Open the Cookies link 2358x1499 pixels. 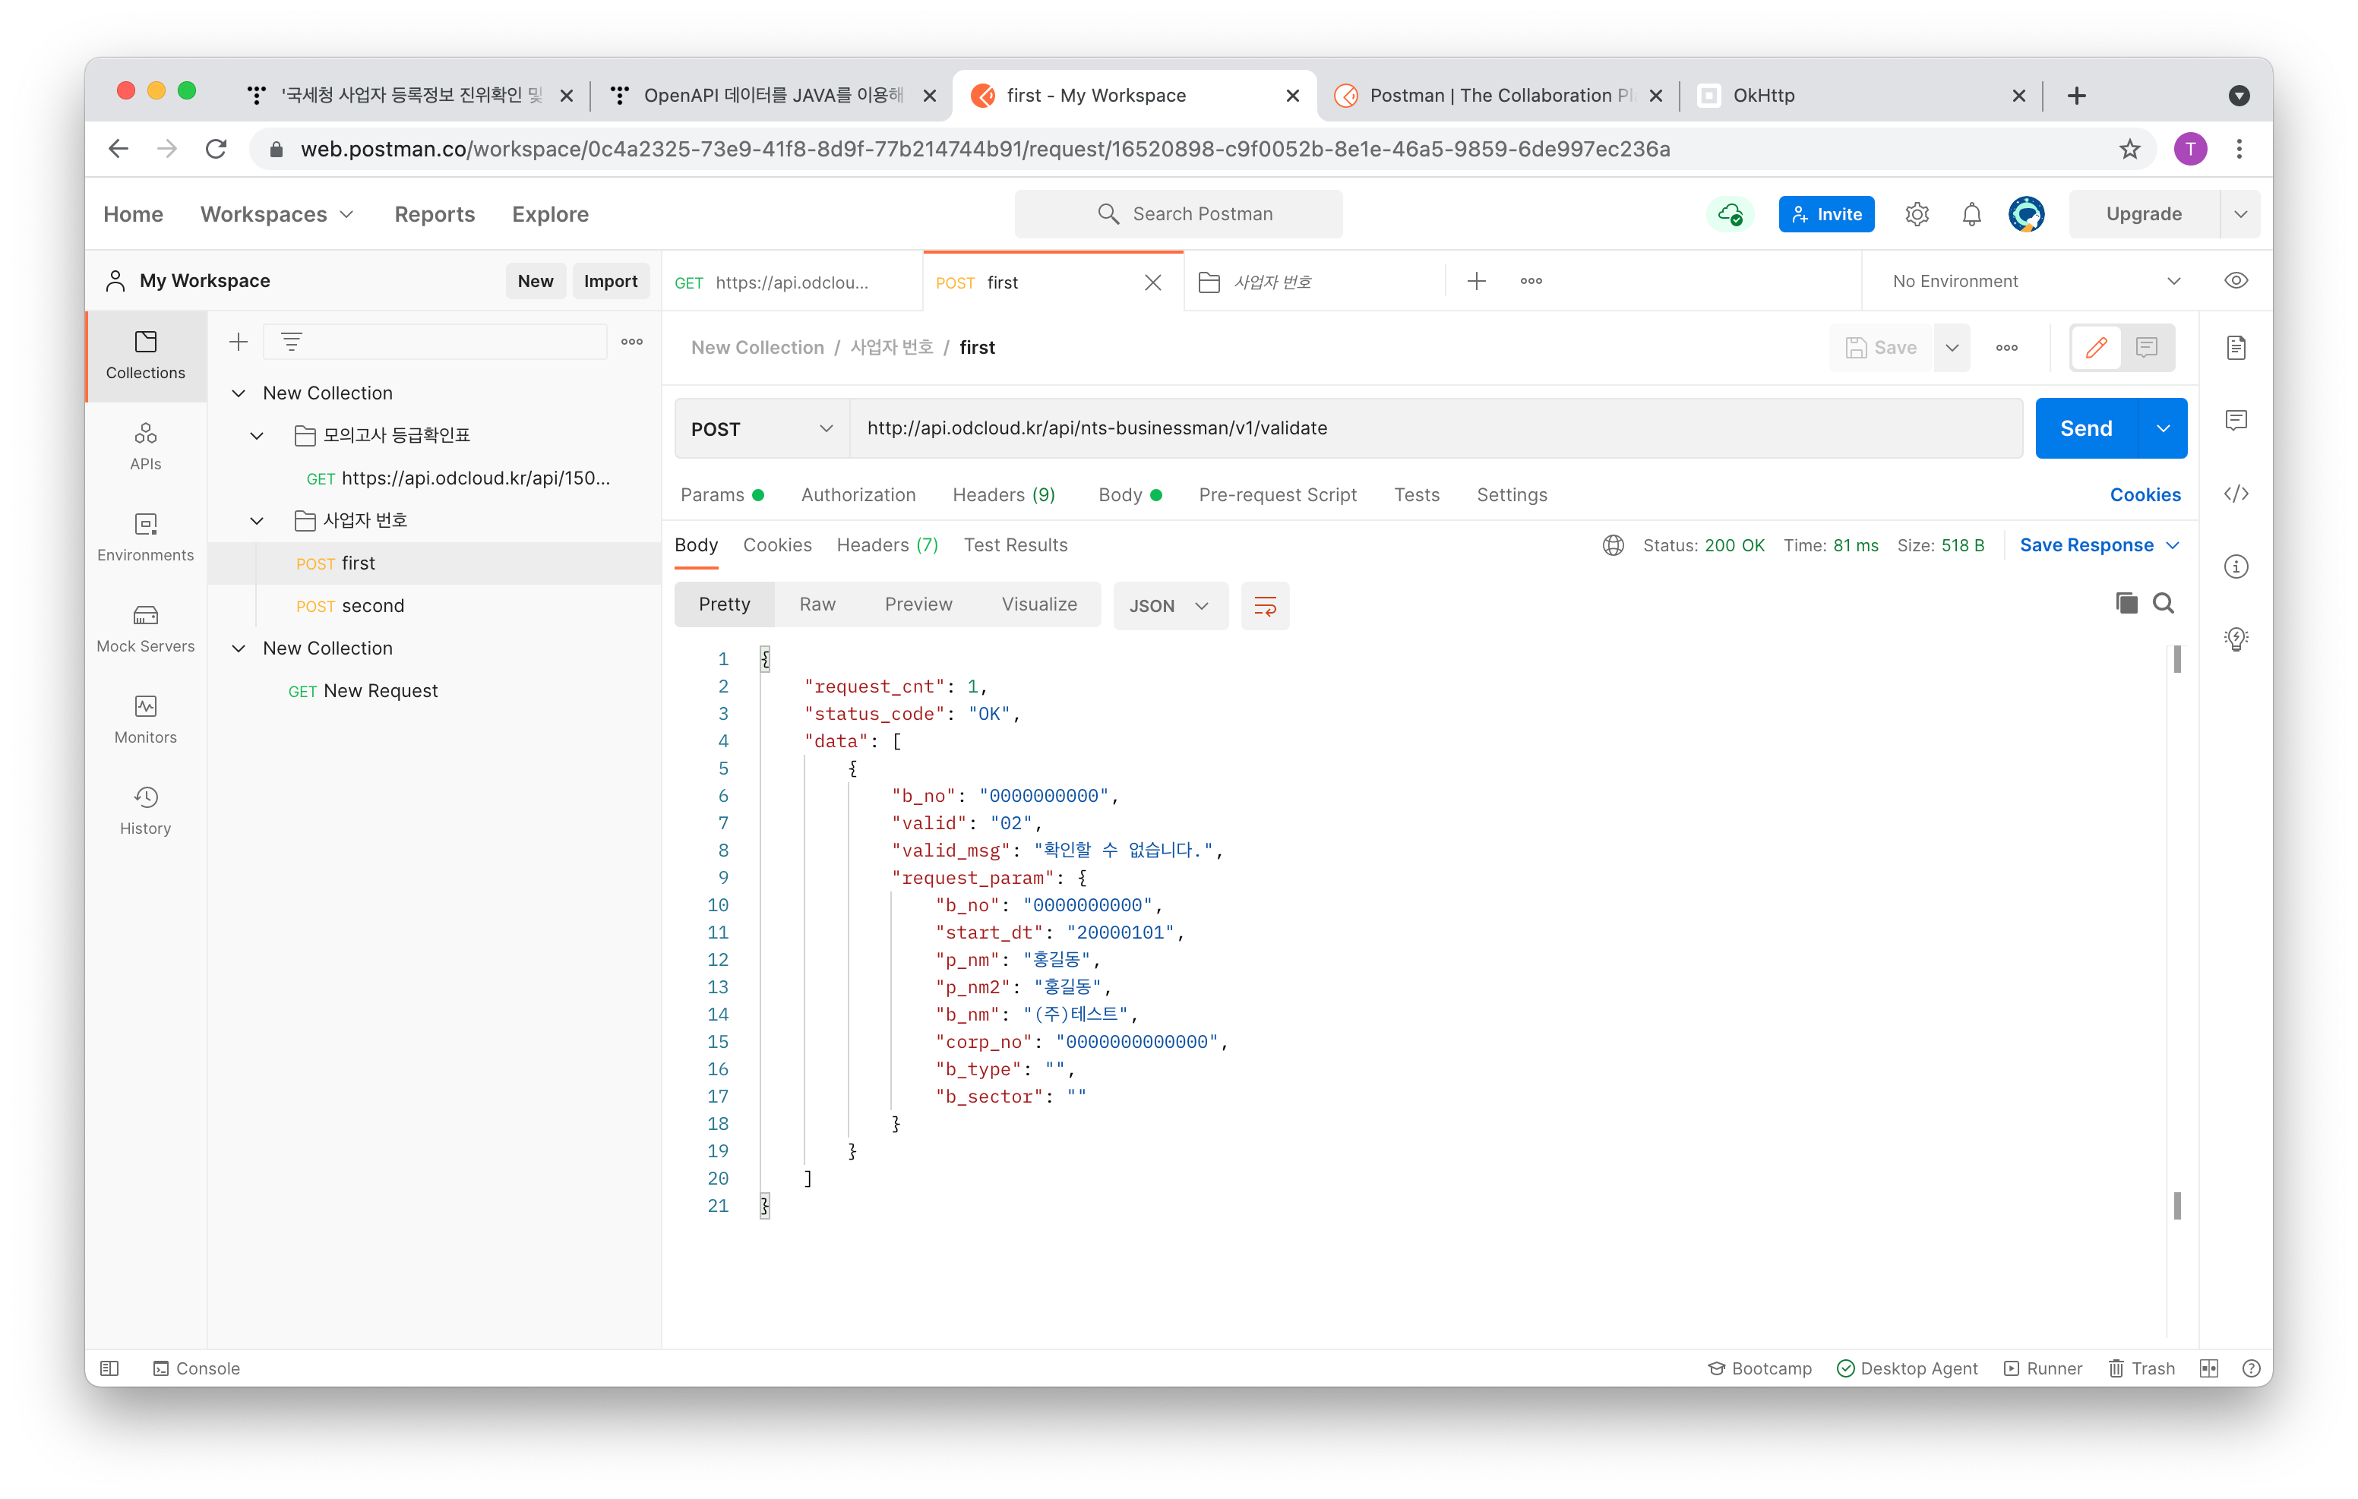pyautogui.click(x=2145, y=494)
